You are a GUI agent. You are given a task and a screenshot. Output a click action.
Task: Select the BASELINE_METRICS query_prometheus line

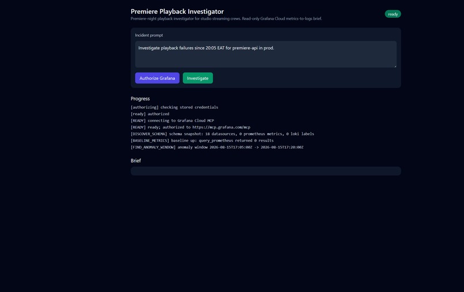coord(202,141)
